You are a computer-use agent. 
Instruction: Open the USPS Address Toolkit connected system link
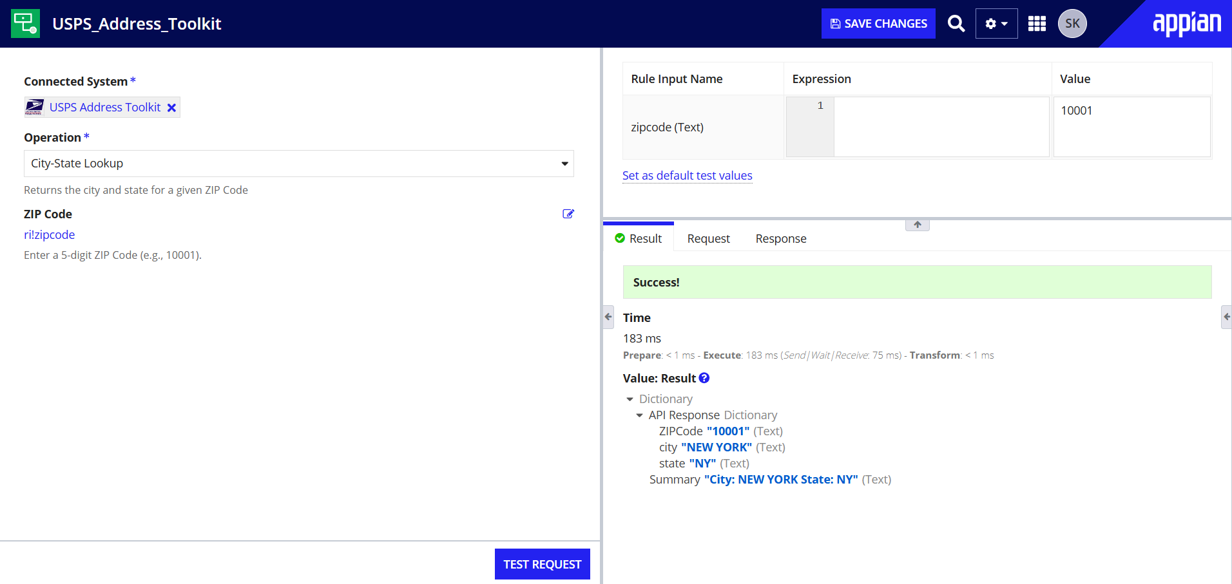pyautogui.click(x=105, y=108)
